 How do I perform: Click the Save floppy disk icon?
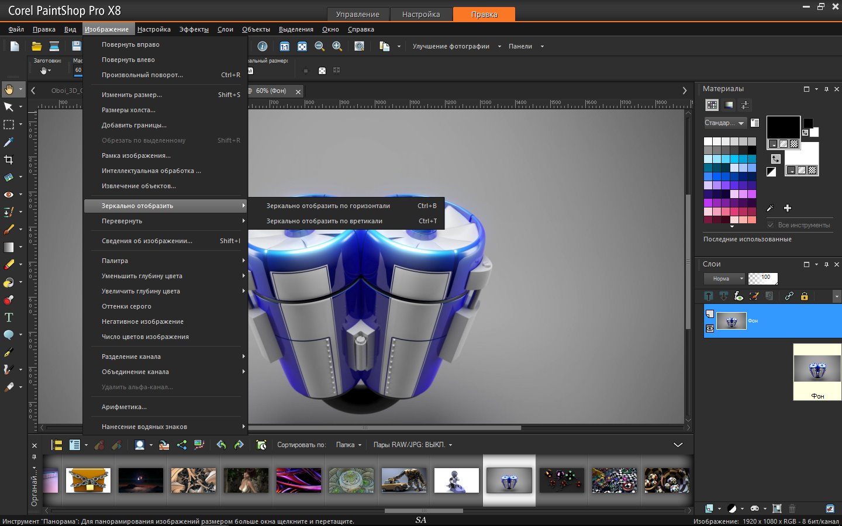(x=76, y=46)
